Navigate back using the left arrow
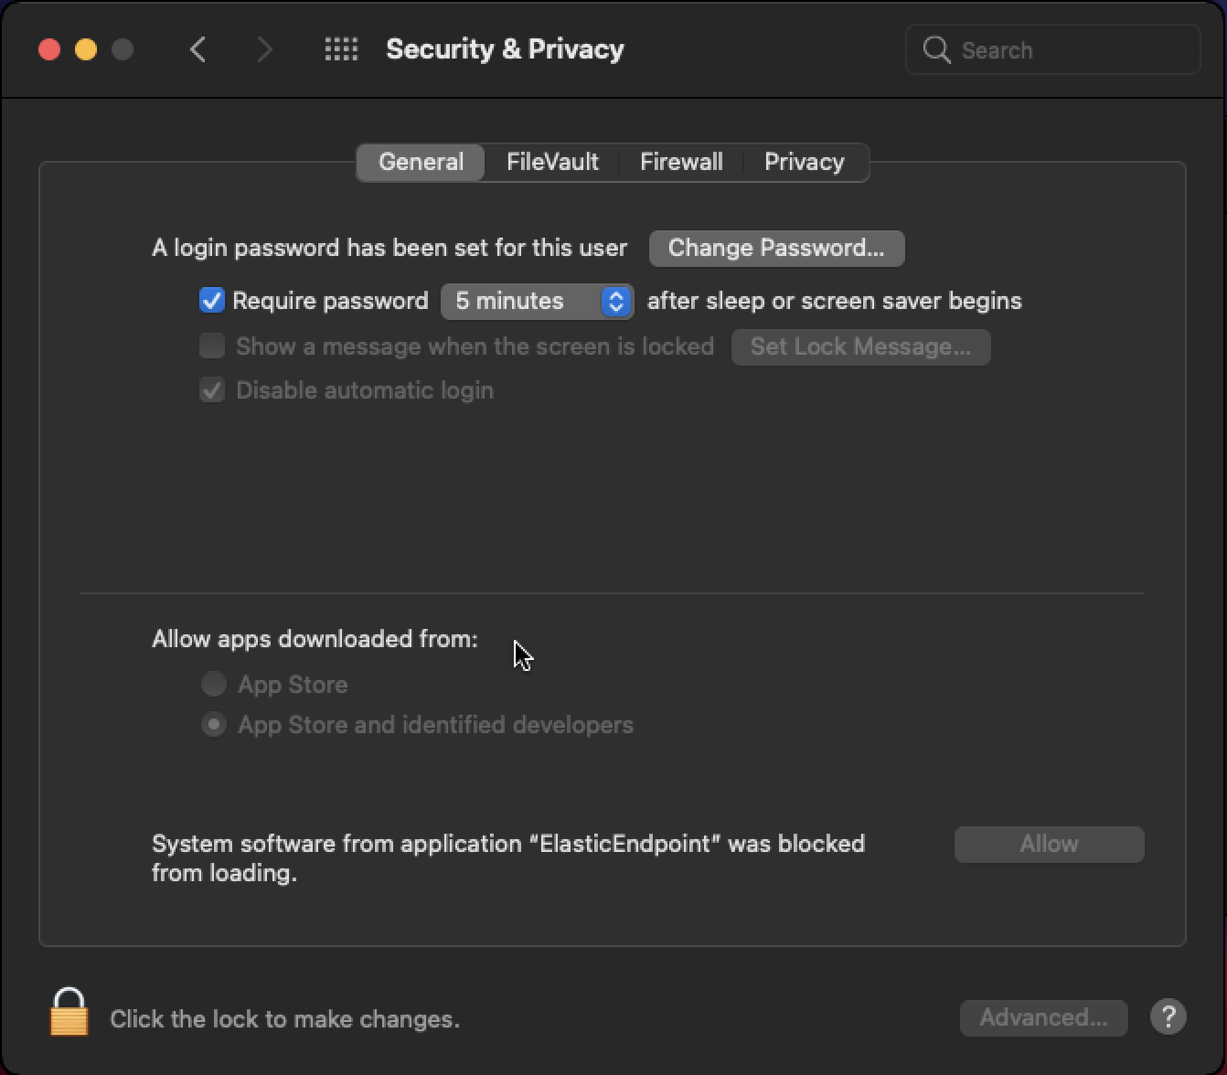Screen dimensions: 1227x1075 (x=197, y=49)
